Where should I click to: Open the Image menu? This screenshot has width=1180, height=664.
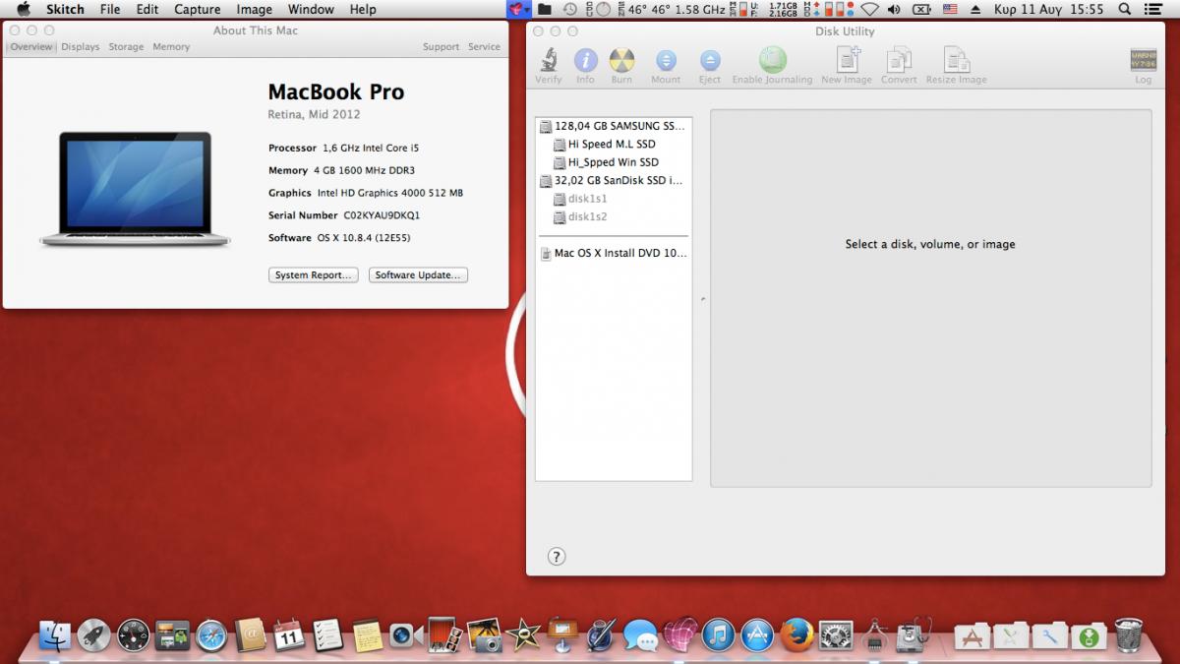[x=255, y=9]
